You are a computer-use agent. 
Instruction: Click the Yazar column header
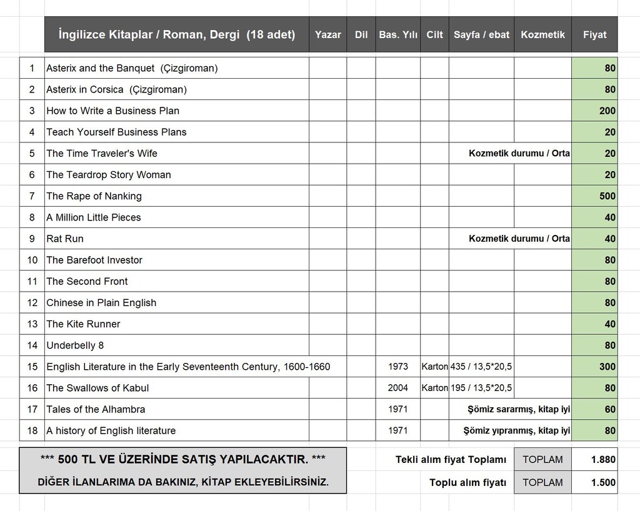327,34
